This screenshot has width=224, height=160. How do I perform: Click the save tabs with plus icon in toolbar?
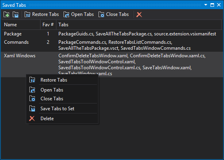(6, 14)
